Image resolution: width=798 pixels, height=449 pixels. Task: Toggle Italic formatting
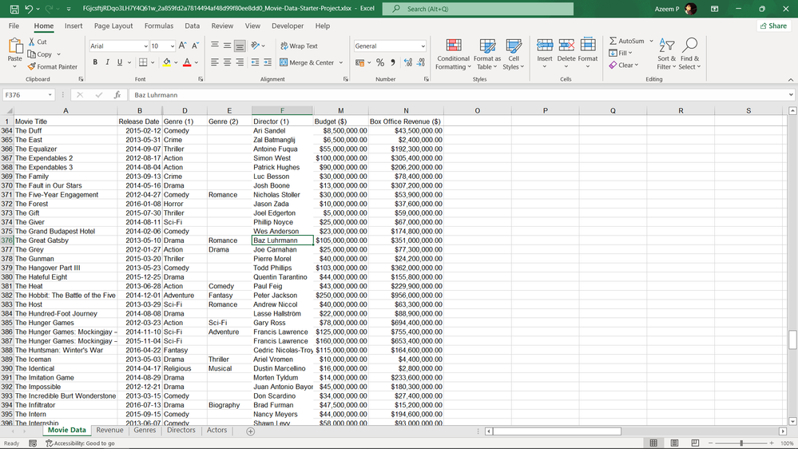tap(107, 62)
